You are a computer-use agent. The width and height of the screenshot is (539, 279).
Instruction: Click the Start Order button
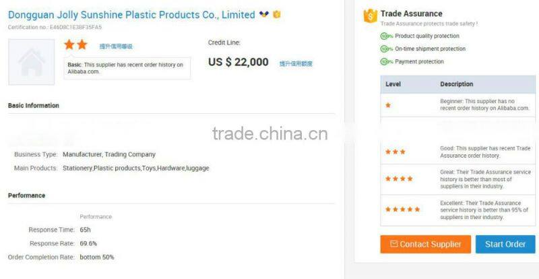(505, 244)
